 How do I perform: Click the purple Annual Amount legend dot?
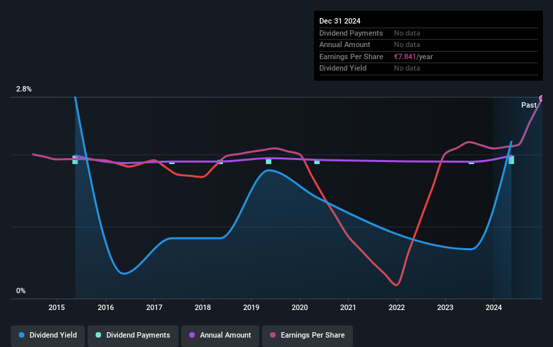192,335
